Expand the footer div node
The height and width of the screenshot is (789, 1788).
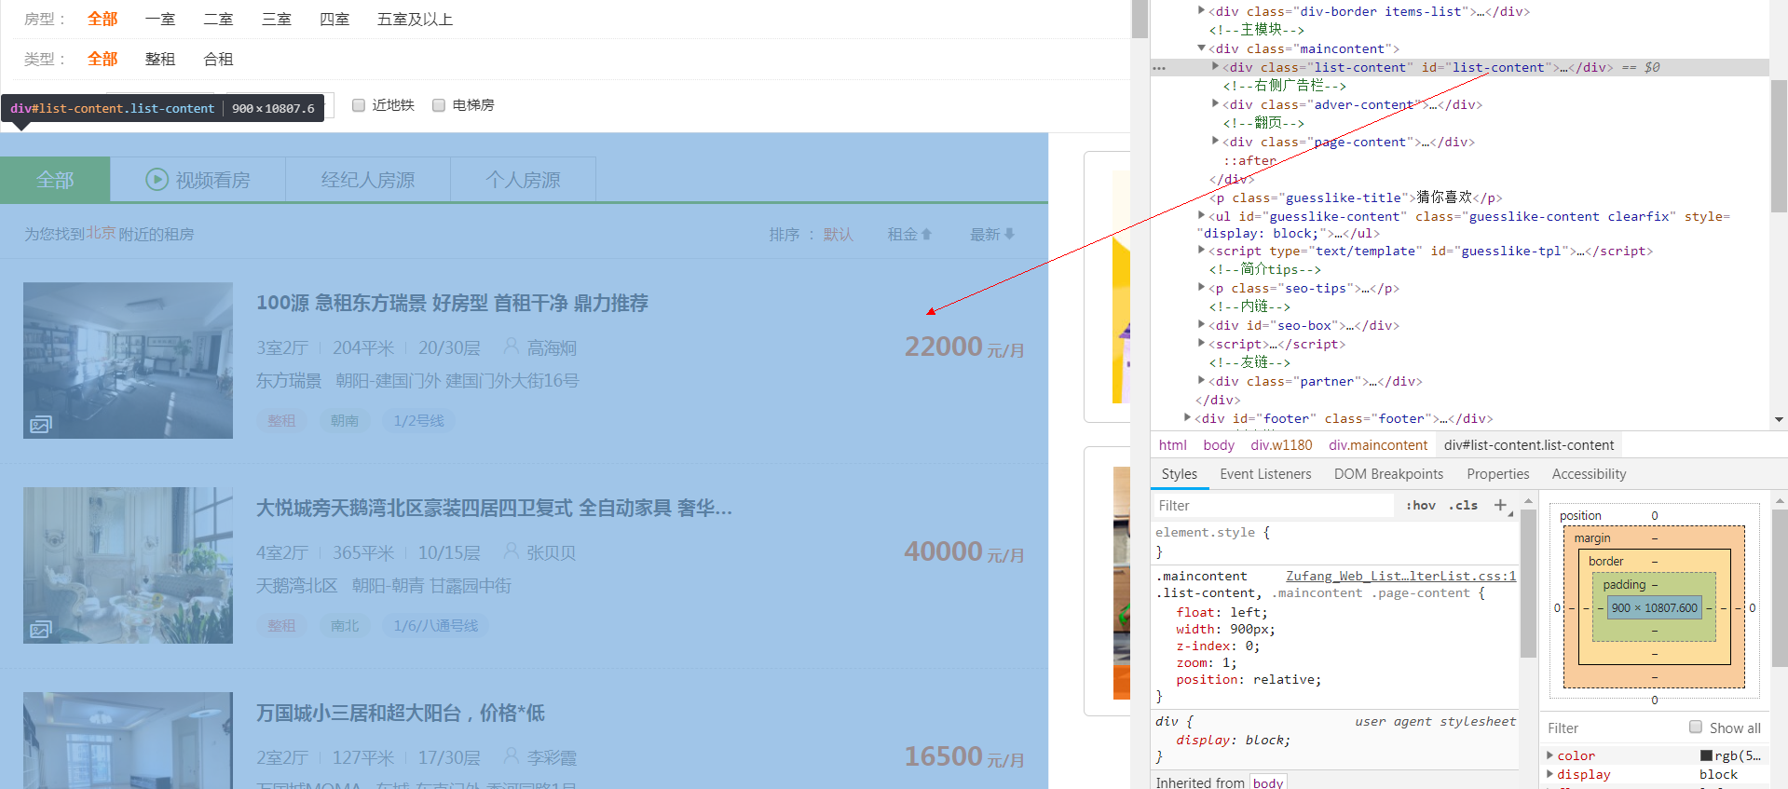click(x=1188, y=417)
